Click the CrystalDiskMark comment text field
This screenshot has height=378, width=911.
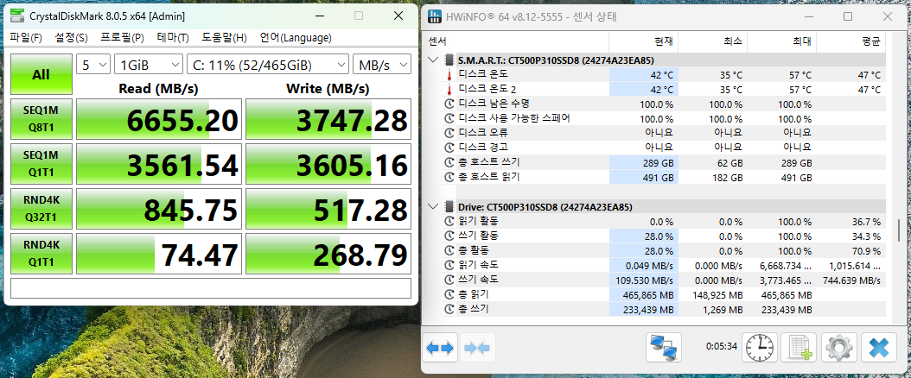[211, 288]
